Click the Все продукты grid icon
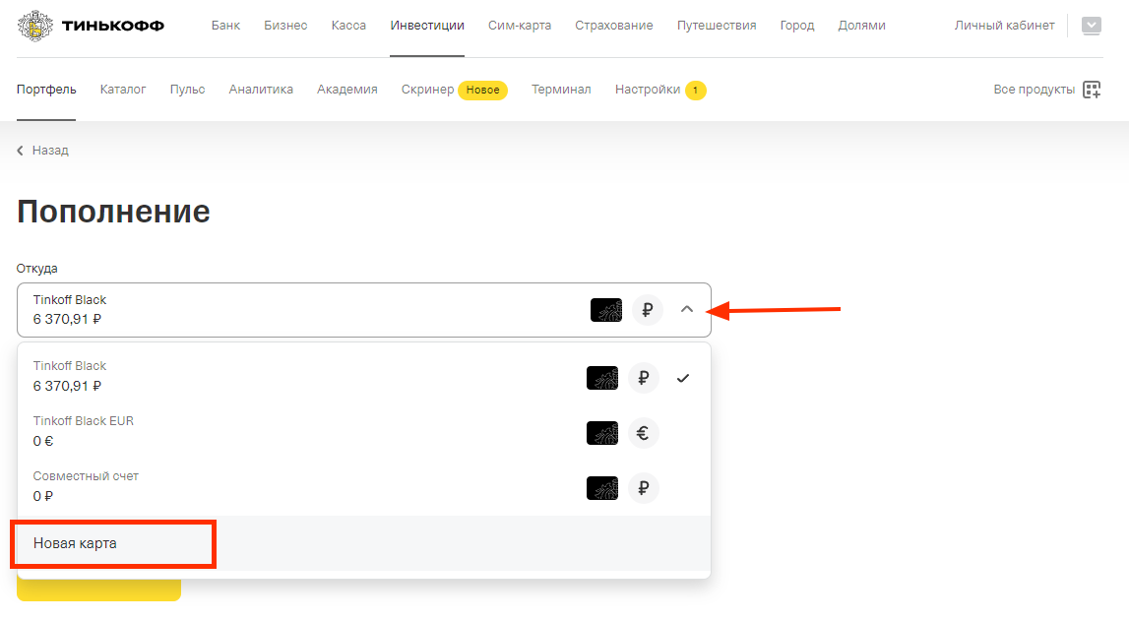 tap(1092, 90)
